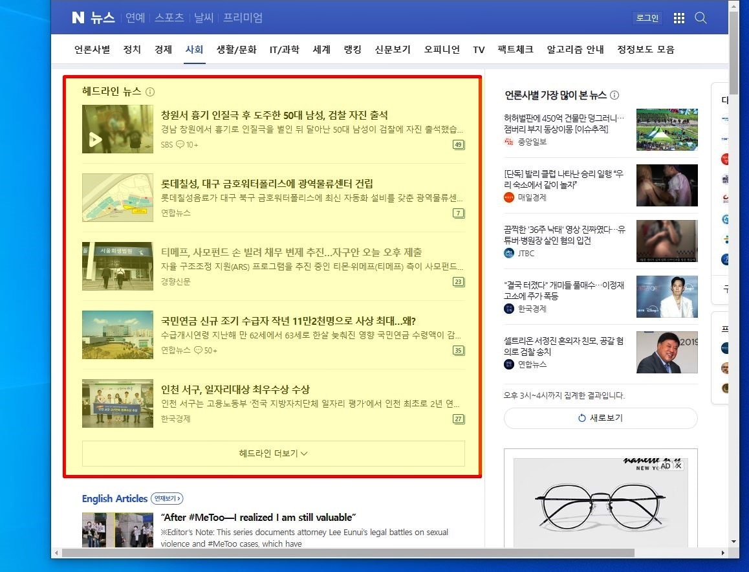Open headline 롯데칠성, 대구 금호워터폴리스에 광역물류센터 건립
This screenshot has height=572, width=749.
pos(267,184)
